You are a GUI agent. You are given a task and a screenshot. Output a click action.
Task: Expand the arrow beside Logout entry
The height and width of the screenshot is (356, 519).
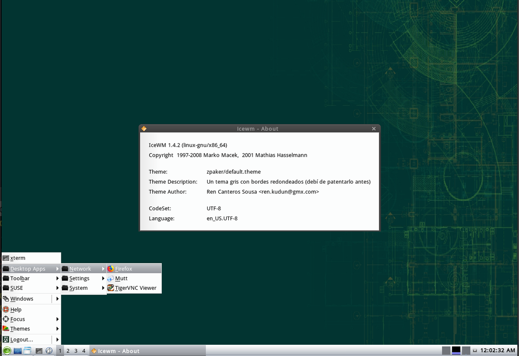(x=57, y=340)
